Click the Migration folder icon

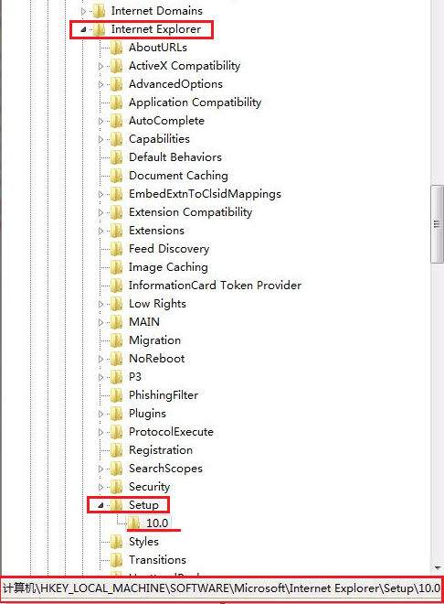tap(116, 340)
